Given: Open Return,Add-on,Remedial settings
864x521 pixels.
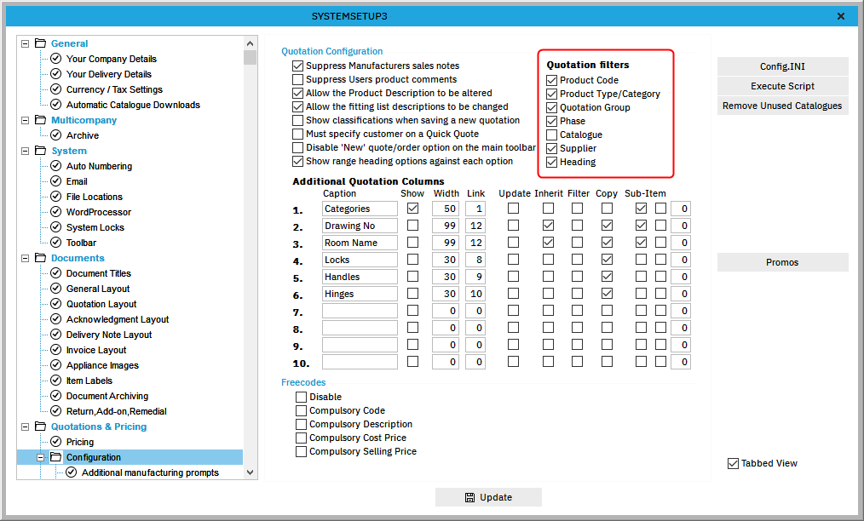Looking at the screenshot, I should click(116, 411).
